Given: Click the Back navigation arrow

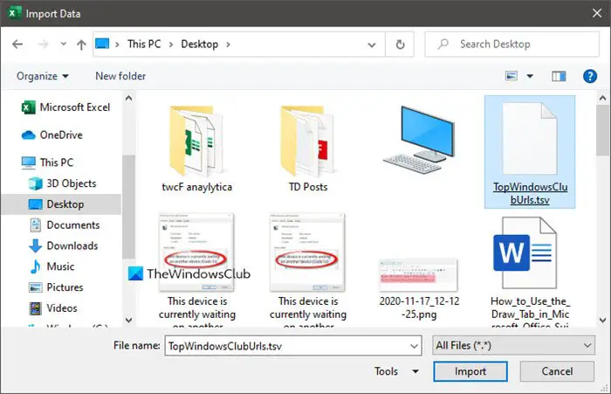Looking at the screenshot, I should coord(17,45).
